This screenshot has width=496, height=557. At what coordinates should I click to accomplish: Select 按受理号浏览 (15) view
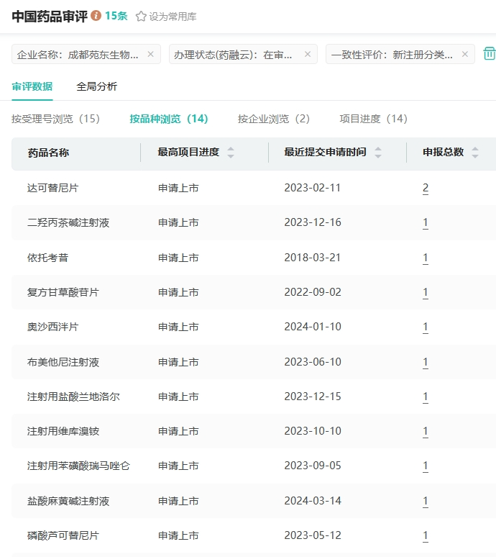coord(55,119)
